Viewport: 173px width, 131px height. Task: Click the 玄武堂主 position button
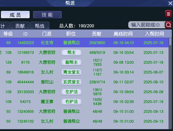71,82
